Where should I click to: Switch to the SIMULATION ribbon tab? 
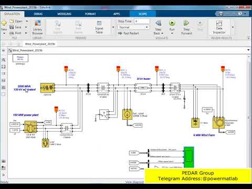[x=12, y=14]
